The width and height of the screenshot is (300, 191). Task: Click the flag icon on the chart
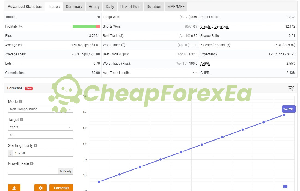click(285, 187)
